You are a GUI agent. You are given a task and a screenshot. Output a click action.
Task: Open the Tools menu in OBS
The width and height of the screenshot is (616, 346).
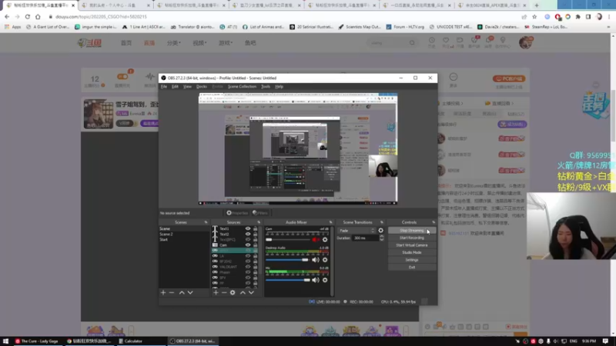tap(266, 87)
